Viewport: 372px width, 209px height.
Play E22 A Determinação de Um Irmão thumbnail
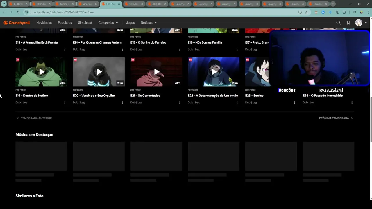pos(214,72)
